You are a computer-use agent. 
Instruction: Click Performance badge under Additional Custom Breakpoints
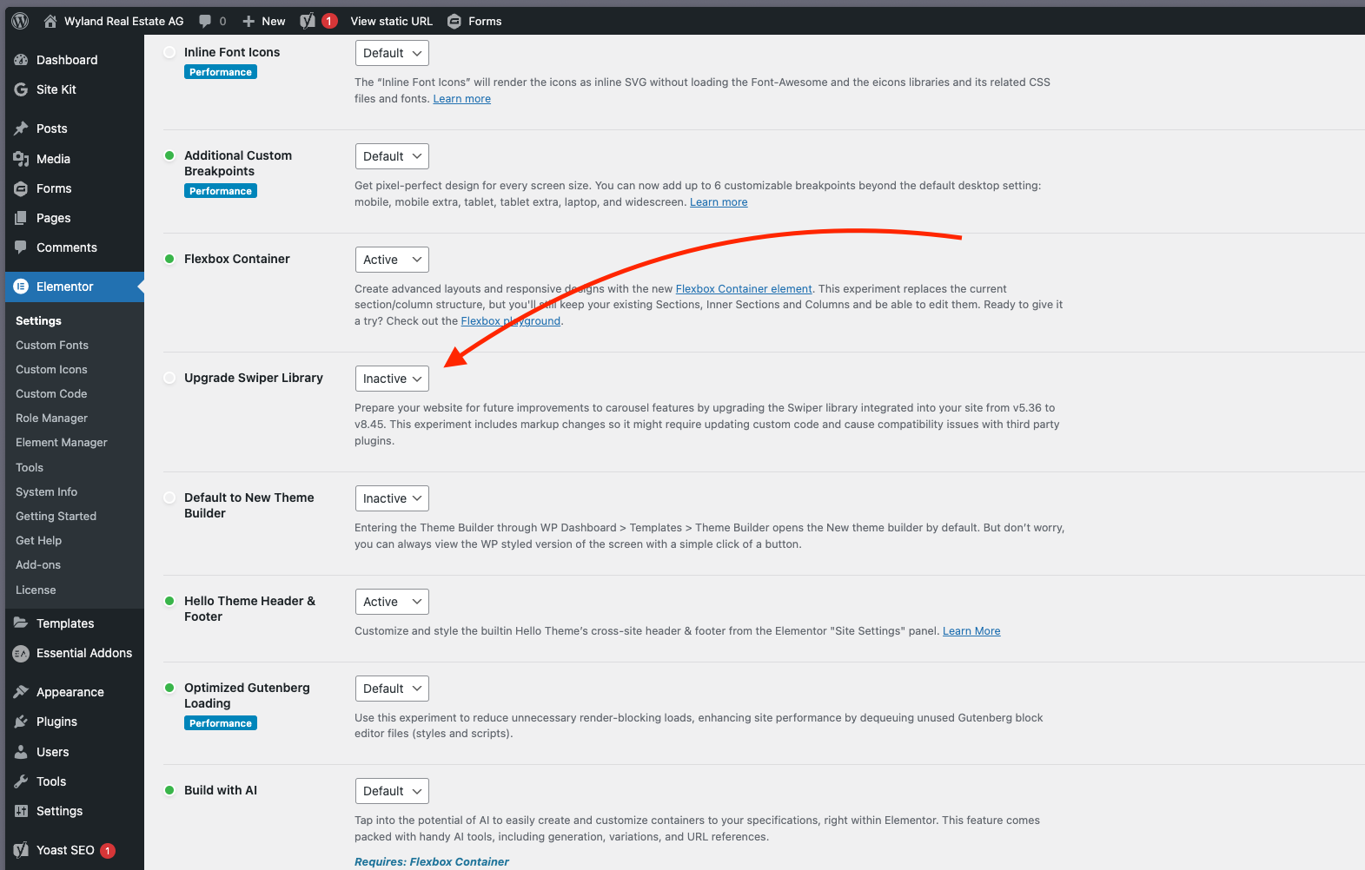click(x=221, y=191)
